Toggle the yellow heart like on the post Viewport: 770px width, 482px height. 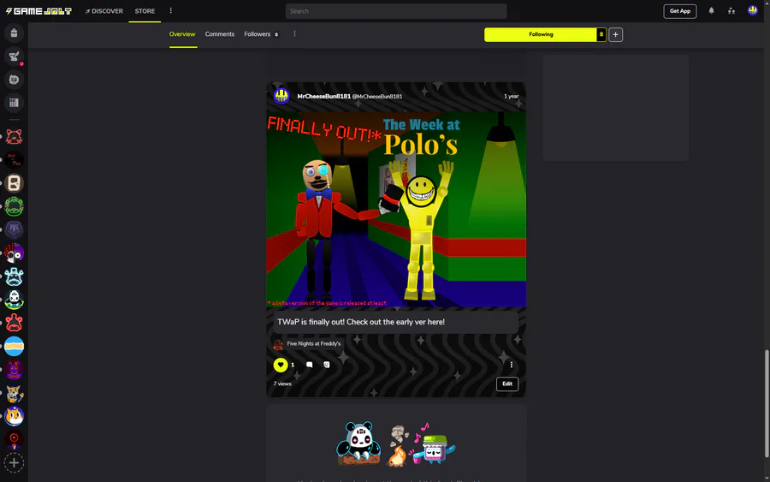click(x=281, y=365)
